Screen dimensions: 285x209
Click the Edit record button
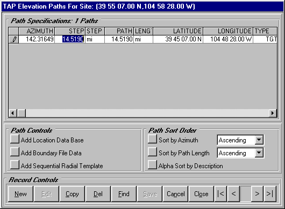47,194
